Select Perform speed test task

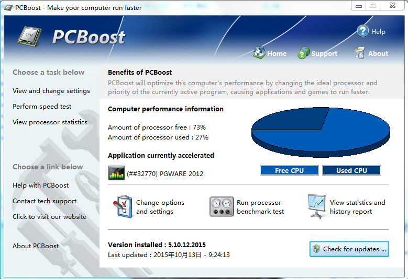[x=42, y=107]
